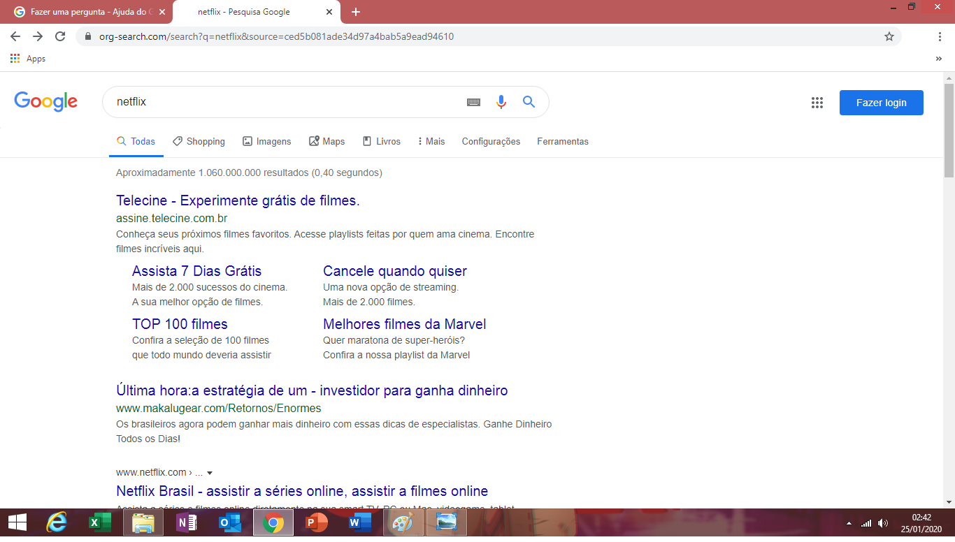Click the 'Cancele quando quiser' sitelink
The height and width of the screenshot is (542, 955).
coord(395,271)
